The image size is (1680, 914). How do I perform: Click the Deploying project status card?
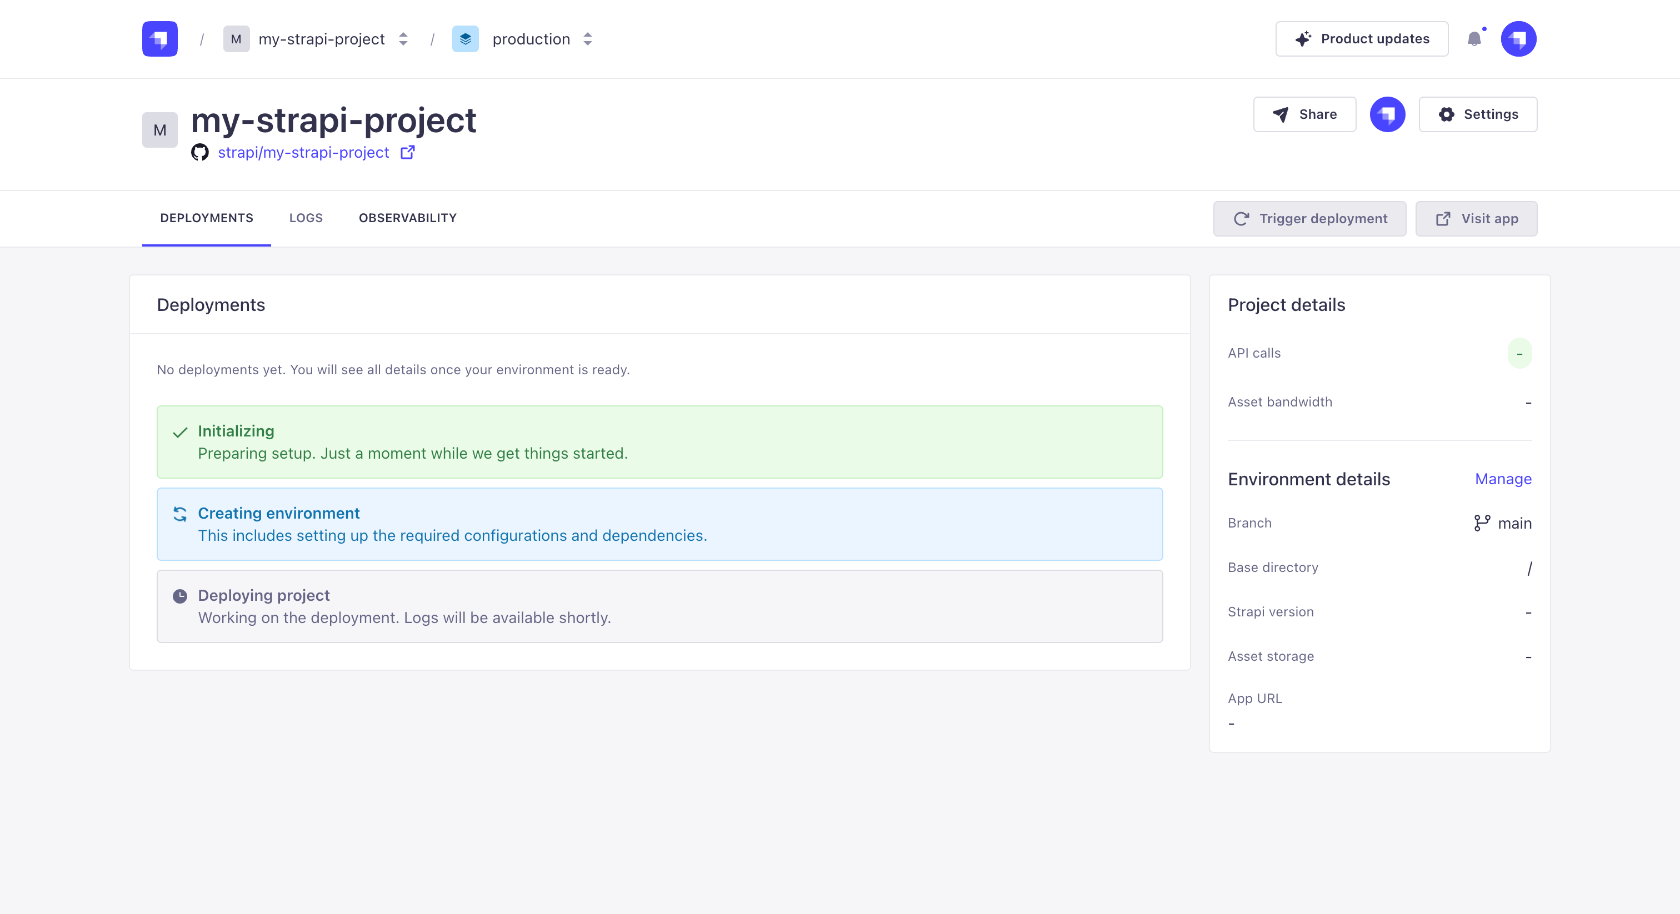(659, 606)
